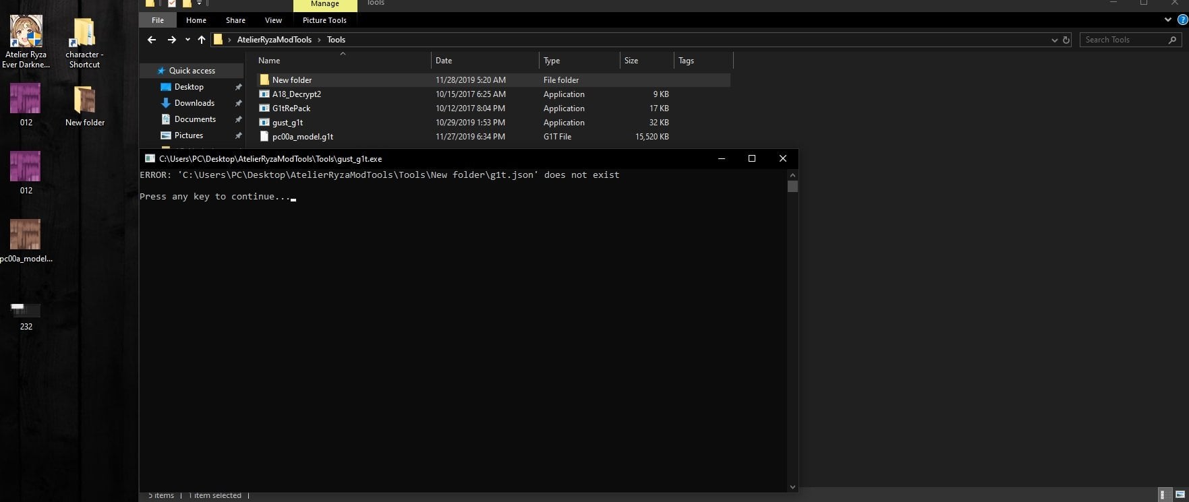Unpin Desktop using its pin icon
The height and width of the screenshot is (502, 1189).
point(238,87)
